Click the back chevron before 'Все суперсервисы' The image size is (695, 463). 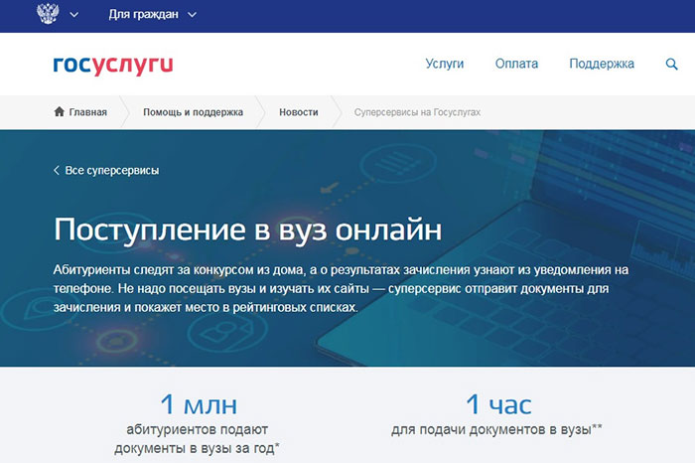(x=57, y=170)
